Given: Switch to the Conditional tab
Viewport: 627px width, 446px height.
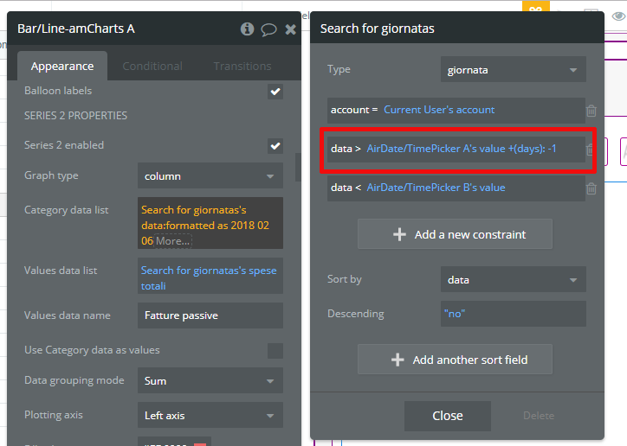Looking at the screenshot, I should 152,66.
